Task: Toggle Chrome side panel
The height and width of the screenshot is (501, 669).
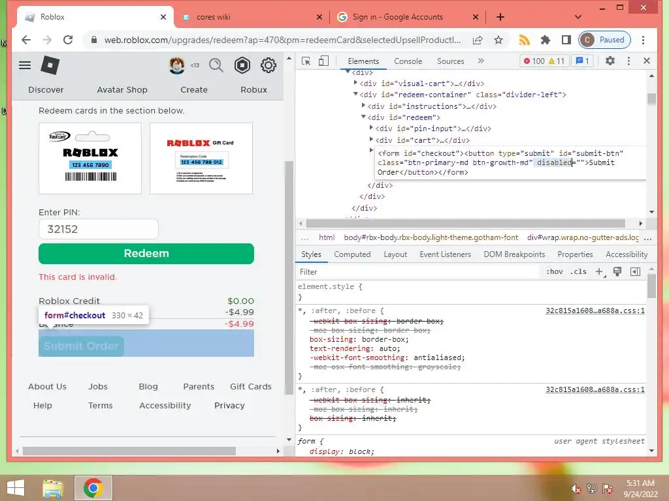Action: 566,40
